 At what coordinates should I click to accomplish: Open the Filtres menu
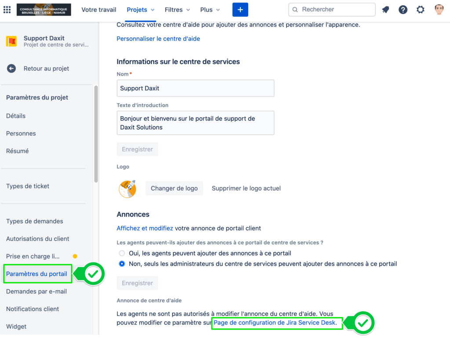(177, 10)
